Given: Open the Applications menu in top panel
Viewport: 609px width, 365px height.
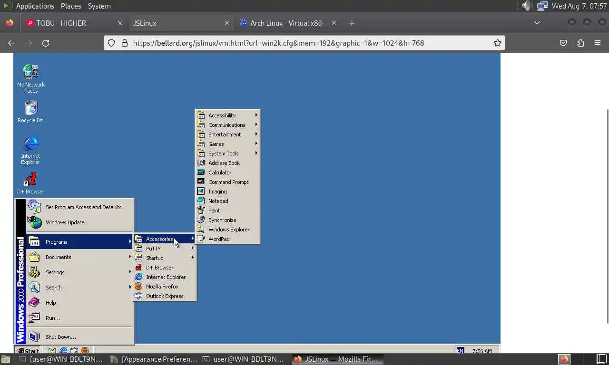Looking at the screenshot, I should 35,6.
